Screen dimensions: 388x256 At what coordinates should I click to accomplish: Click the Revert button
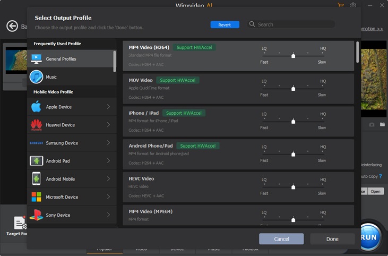click(x=225, y=25)
